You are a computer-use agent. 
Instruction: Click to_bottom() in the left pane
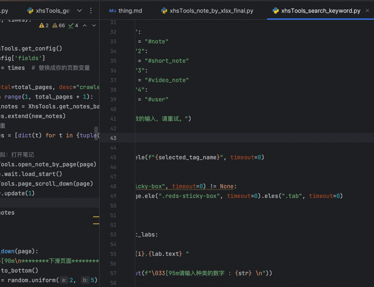click(20, 271)
